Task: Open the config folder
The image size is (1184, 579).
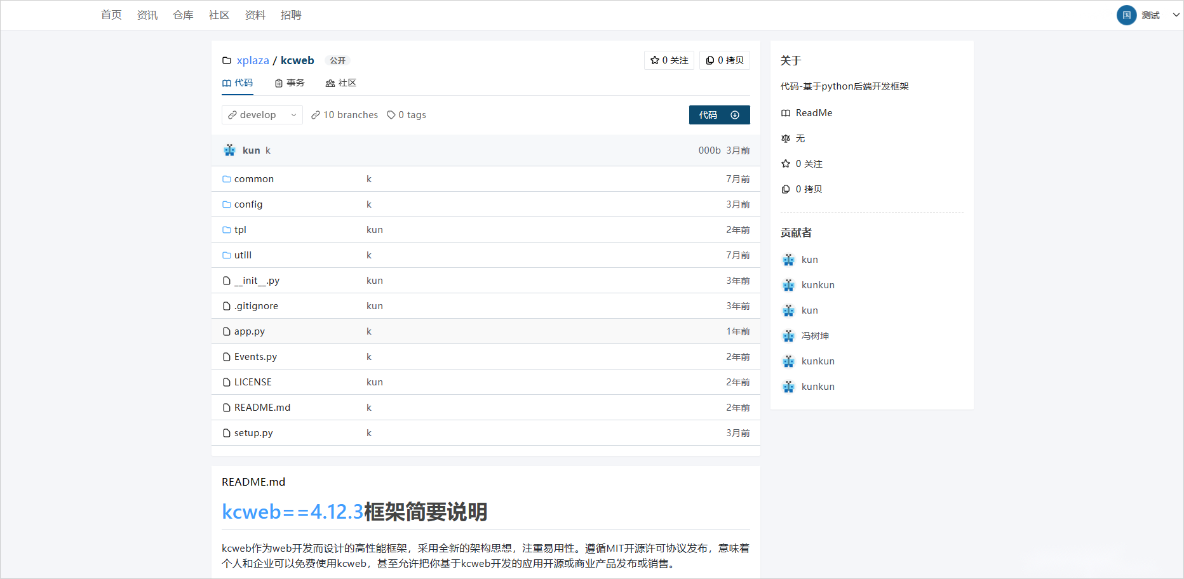Action: pos(248,204)
